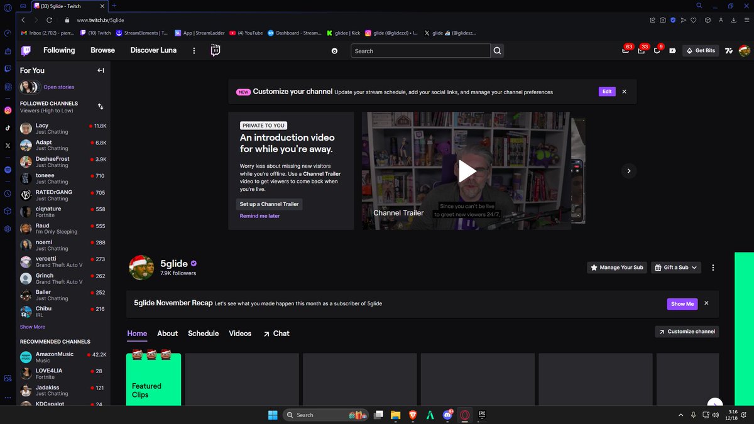Click Customize channel button
Screen dimensions: 754x424
687,332
